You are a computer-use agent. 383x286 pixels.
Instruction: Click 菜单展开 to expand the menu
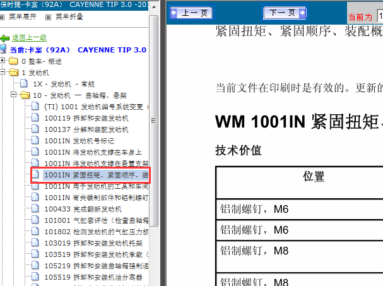[x=23, y=16]
